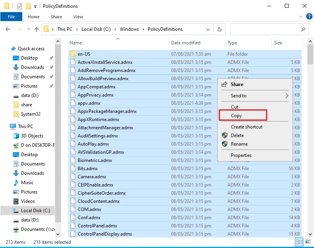Click the up-one-level arrow icon

36,29
